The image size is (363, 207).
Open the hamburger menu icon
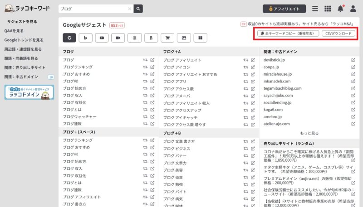(315, 9)
